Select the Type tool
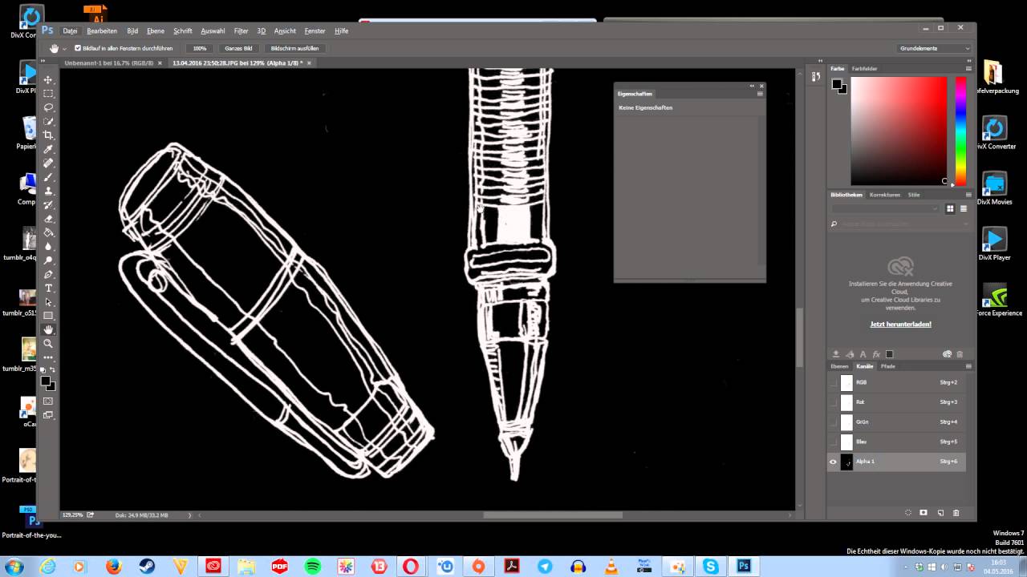The width and height of the screenshot is (1027, 577). [48, 288]
